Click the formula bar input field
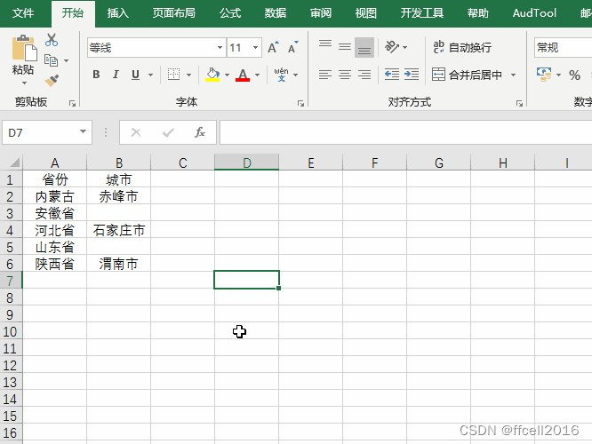The height and width of the screenshot is (444, 592). coord(405,132)
